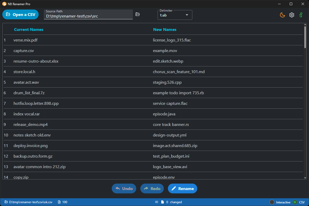
Task: Toggle dark mode with the moon icon
Action: pyautogui.click(x=282, y=15)
